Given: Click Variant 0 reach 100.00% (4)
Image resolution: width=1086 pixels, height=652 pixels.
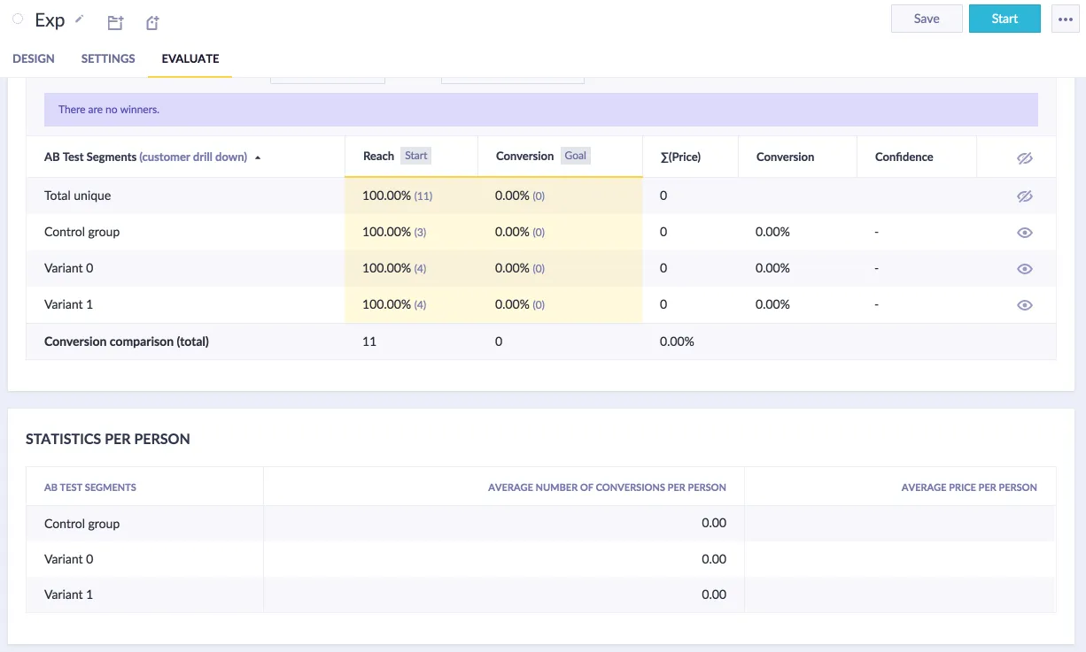Looking at the screenshot, I should (394, 268).
